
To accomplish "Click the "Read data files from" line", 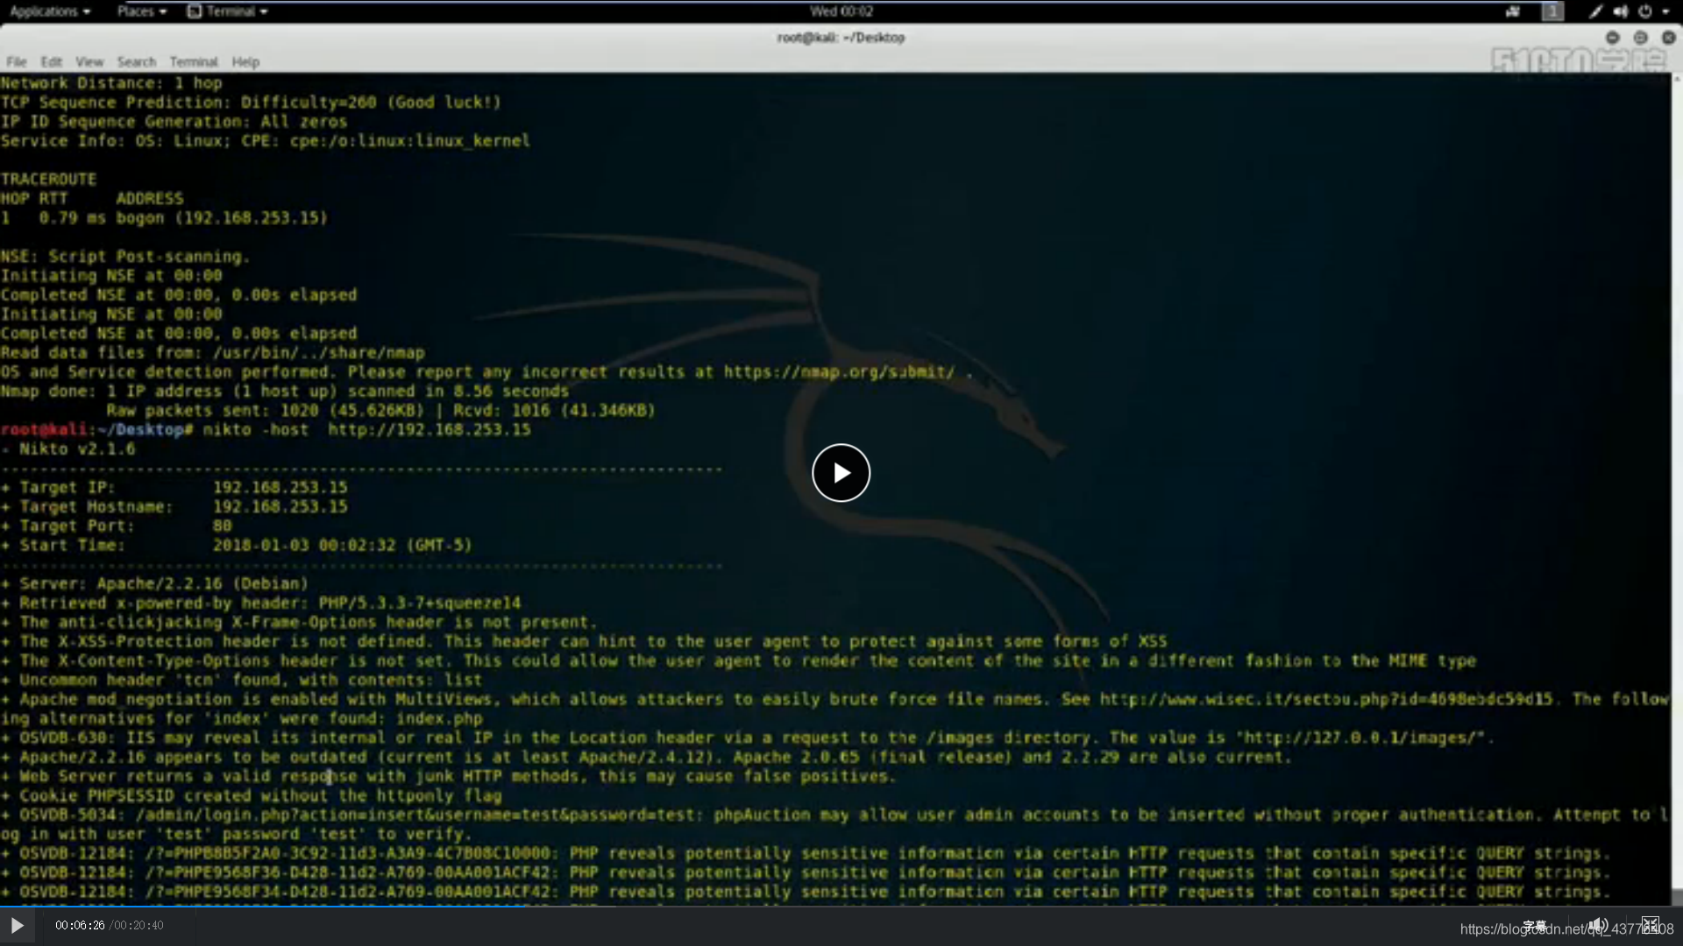I will 213,353.
